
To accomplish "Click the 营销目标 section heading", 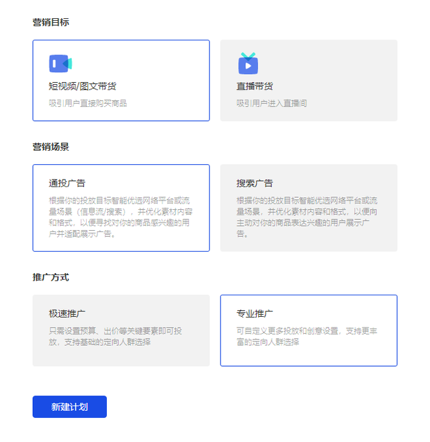I will 50,22.
